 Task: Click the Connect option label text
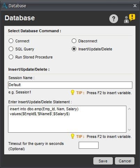[22, 41]
